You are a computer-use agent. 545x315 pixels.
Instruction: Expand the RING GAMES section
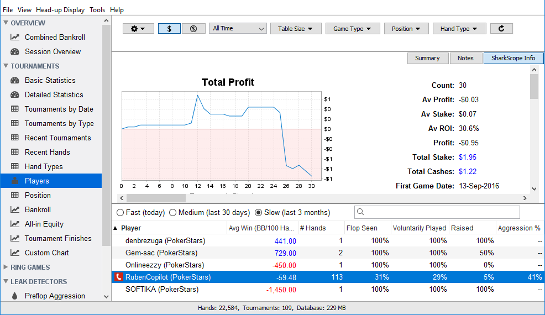point(6,267)
